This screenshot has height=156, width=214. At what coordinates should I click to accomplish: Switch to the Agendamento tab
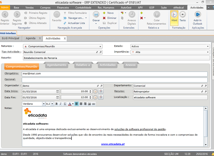click(x=56, y=65)
